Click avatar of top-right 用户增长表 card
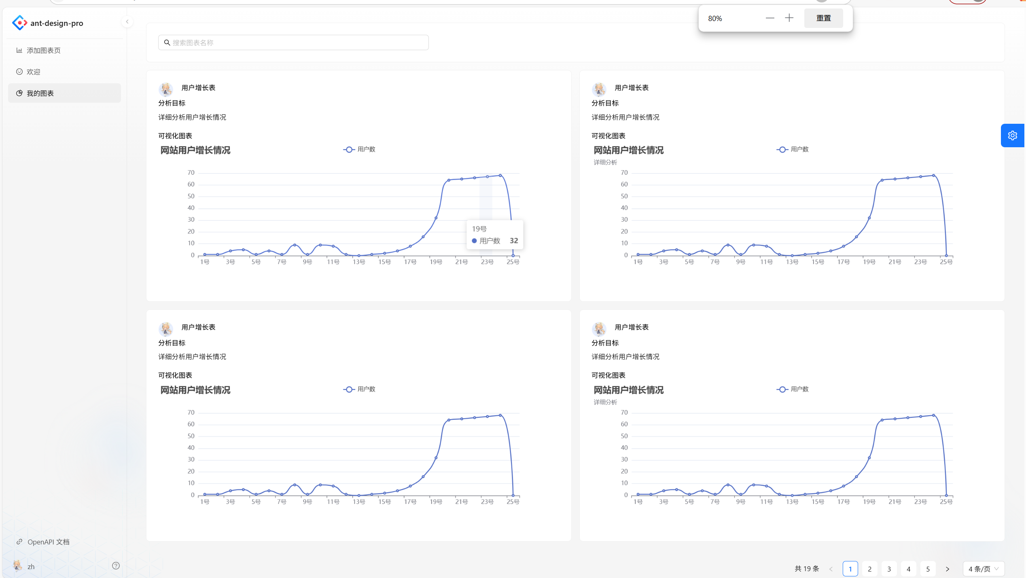 point(599,89)
